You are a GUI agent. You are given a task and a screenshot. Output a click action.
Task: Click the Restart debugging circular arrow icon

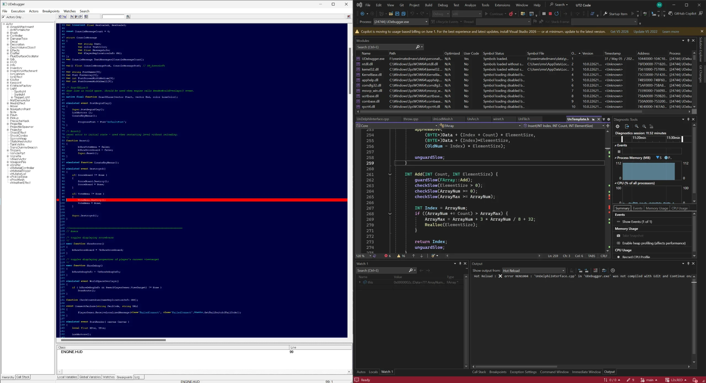point(557,14)
